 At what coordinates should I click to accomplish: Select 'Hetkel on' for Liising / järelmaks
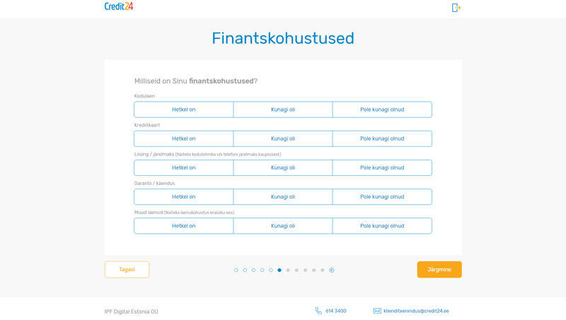184,167
